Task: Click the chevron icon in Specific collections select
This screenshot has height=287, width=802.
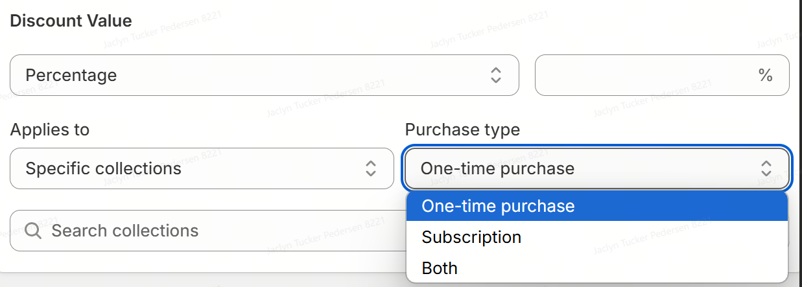Action: pos(371,168)
